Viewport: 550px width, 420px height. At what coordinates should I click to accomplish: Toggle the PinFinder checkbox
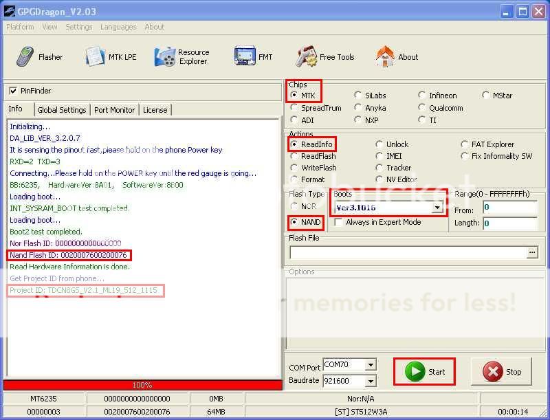click(x=13, y=91)
